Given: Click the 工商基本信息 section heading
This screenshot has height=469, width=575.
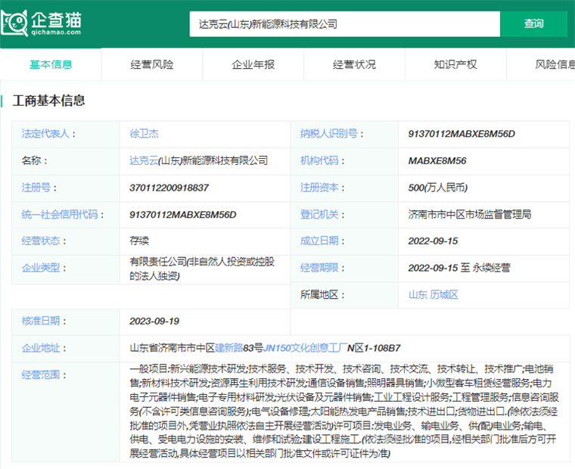Looking at the screenshot, I should point(48,101).
